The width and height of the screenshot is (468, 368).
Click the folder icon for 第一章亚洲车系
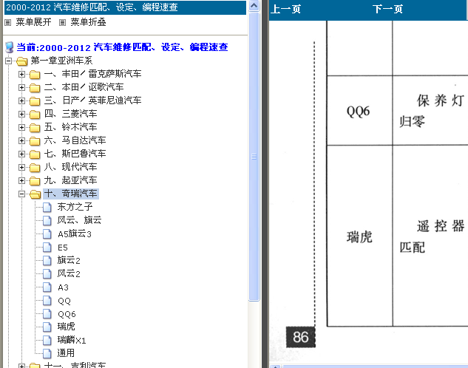(x=21, y=61)
